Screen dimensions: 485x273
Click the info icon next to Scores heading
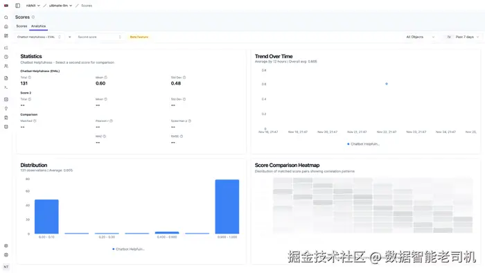pyautogui.click(x=33, y=17)
